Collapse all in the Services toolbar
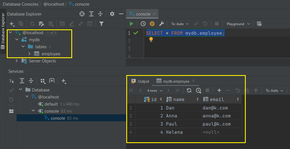 pyautogui.click(x=31, y=81)
